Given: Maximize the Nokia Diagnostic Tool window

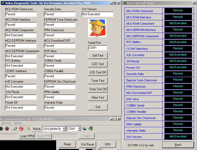Looking at the screenshot, I should tap(115, 3).
